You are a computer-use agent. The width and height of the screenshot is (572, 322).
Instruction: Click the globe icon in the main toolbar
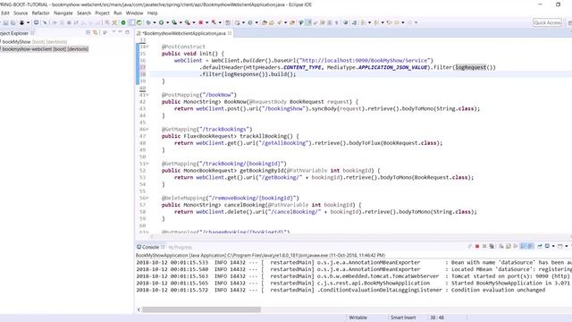(x=346, y=22)
